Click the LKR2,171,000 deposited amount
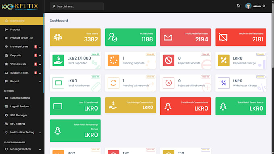This screenshot has height=154, width=274. (79, 58)
